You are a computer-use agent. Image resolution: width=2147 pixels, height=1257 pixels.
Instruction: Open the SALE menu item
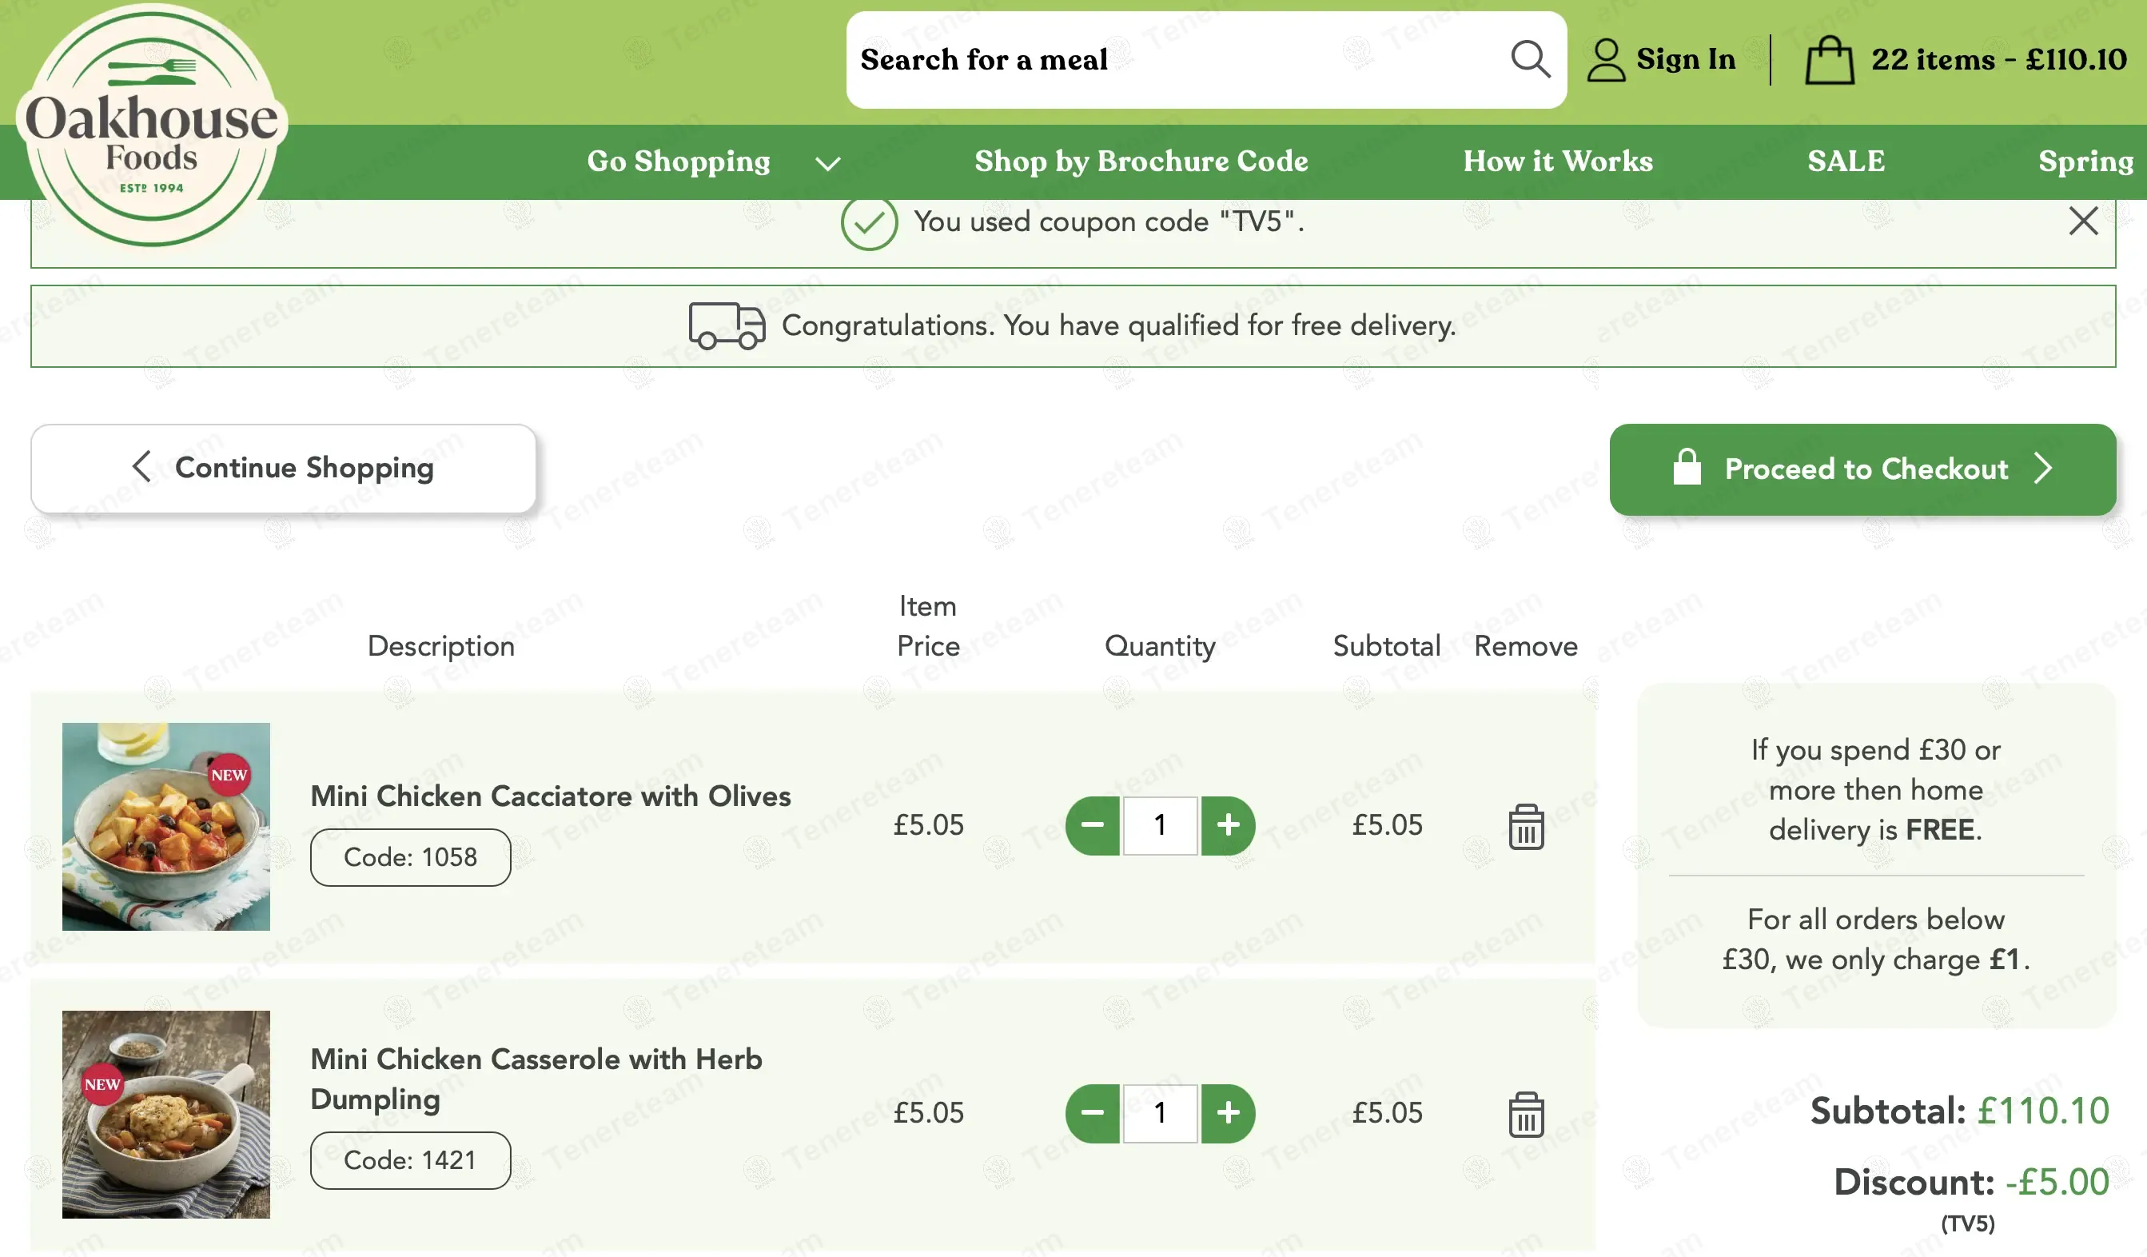pos(1846,161)
